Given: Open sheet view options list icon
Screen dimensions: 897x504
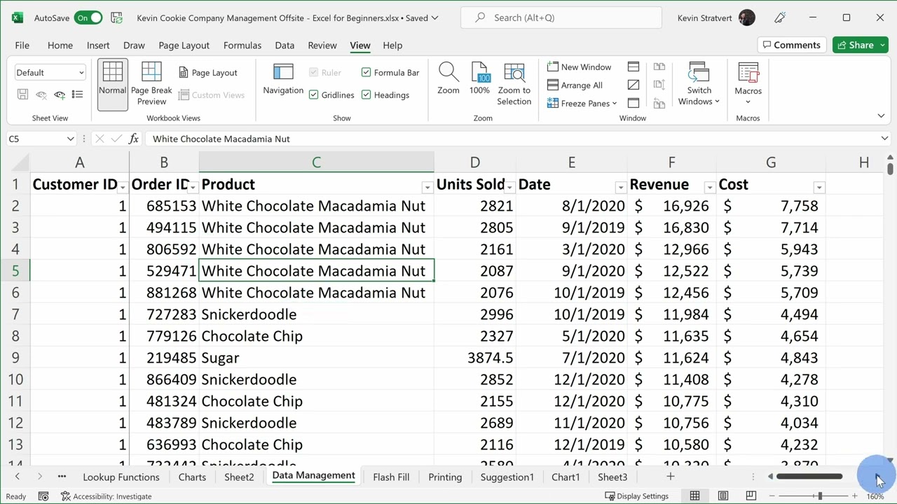Looking at the screenshot, I should tap(78, 94).
